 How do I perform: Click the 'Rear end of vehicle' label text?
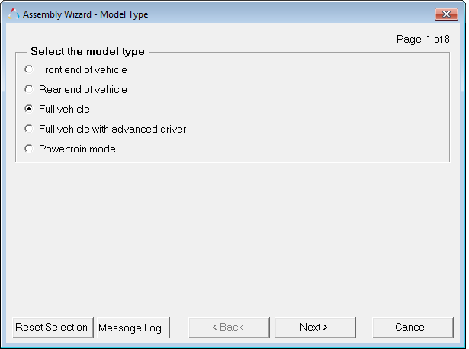click(82, 89)
